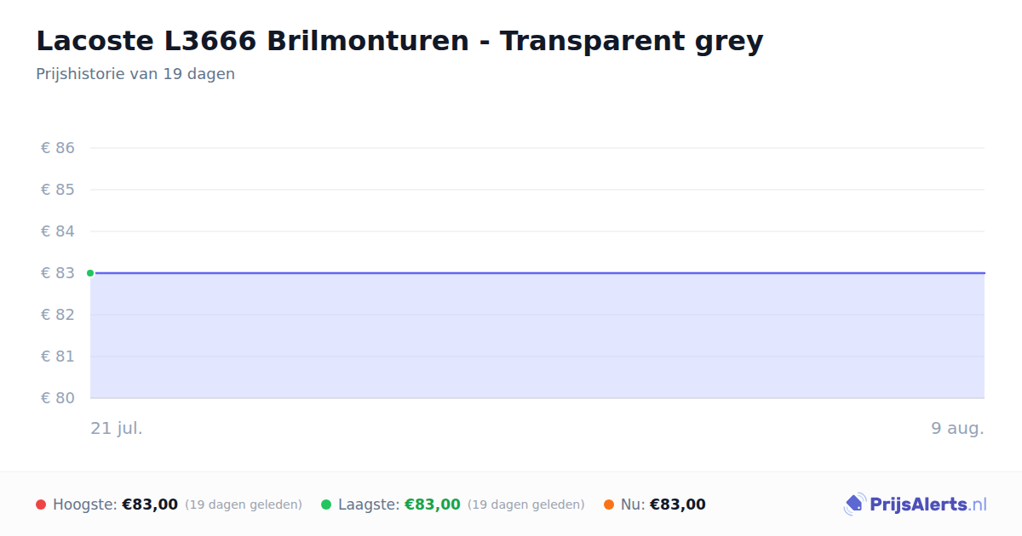Click the 9 aug. date label
1022x536 pixels.
957,428
